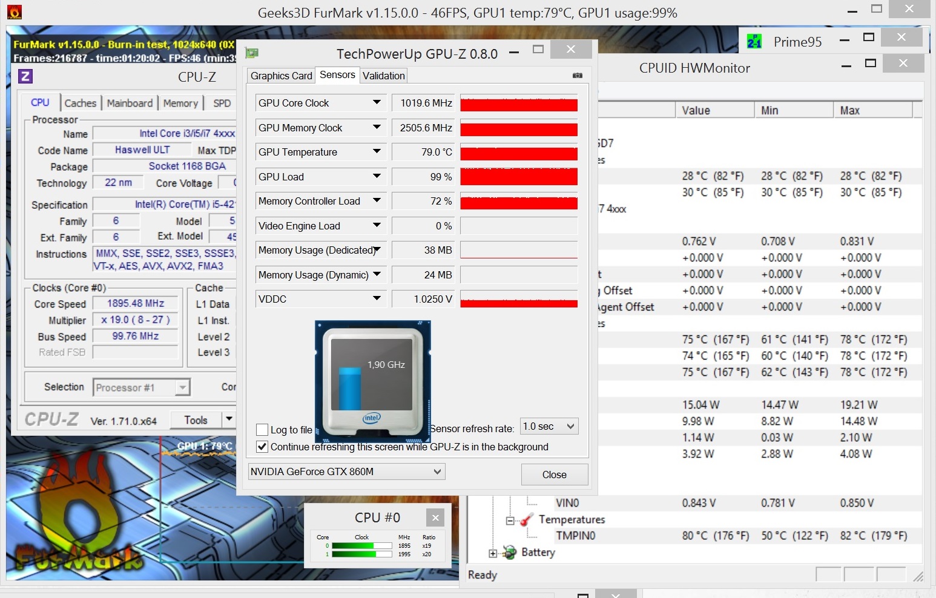Switch to the SPD tab in CPU-Z
Image resolution: width=936 pixels, height=598 pixels.
[222, 103]
